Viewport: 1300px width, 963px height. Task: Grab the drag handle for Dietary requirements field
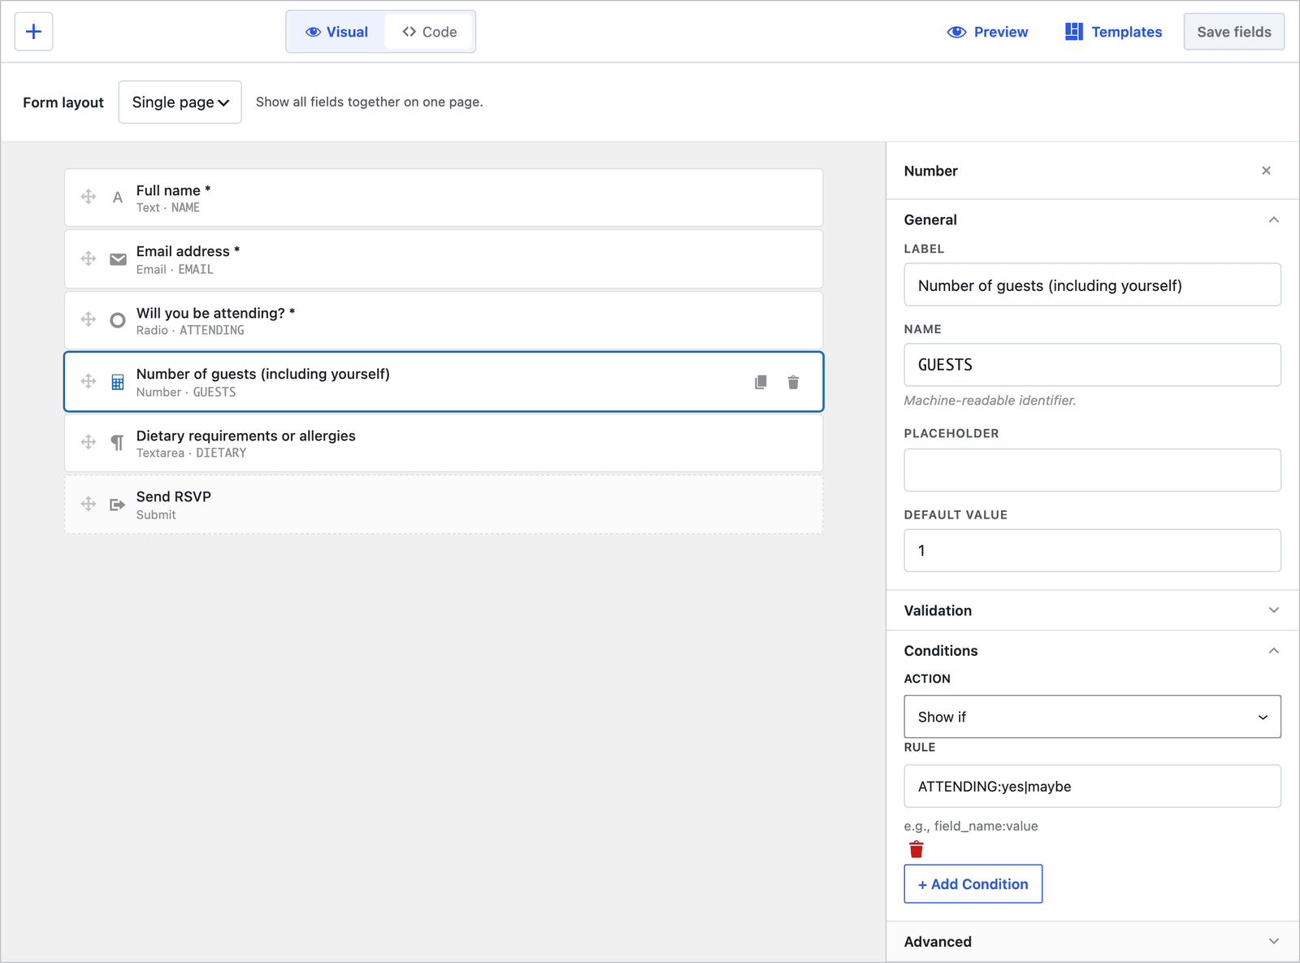[x=89, y=442]
